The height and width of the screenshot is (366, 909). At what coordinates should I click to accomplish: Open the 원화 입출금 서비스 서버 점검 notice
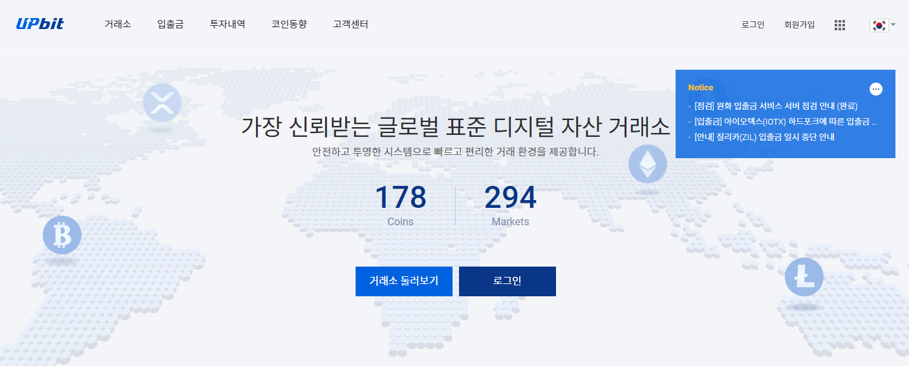click(777, 106)
